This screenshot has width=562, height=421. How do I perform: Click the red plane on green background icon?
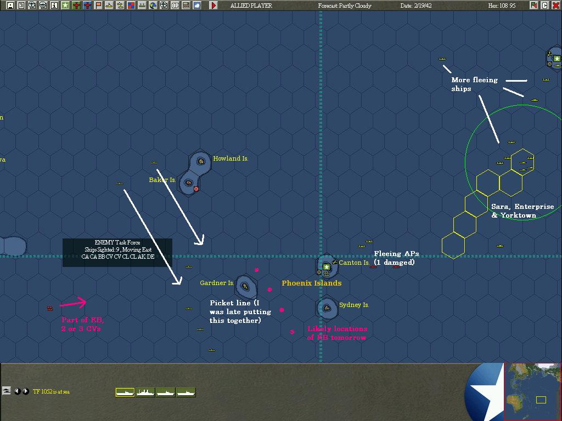click(76, 5)
